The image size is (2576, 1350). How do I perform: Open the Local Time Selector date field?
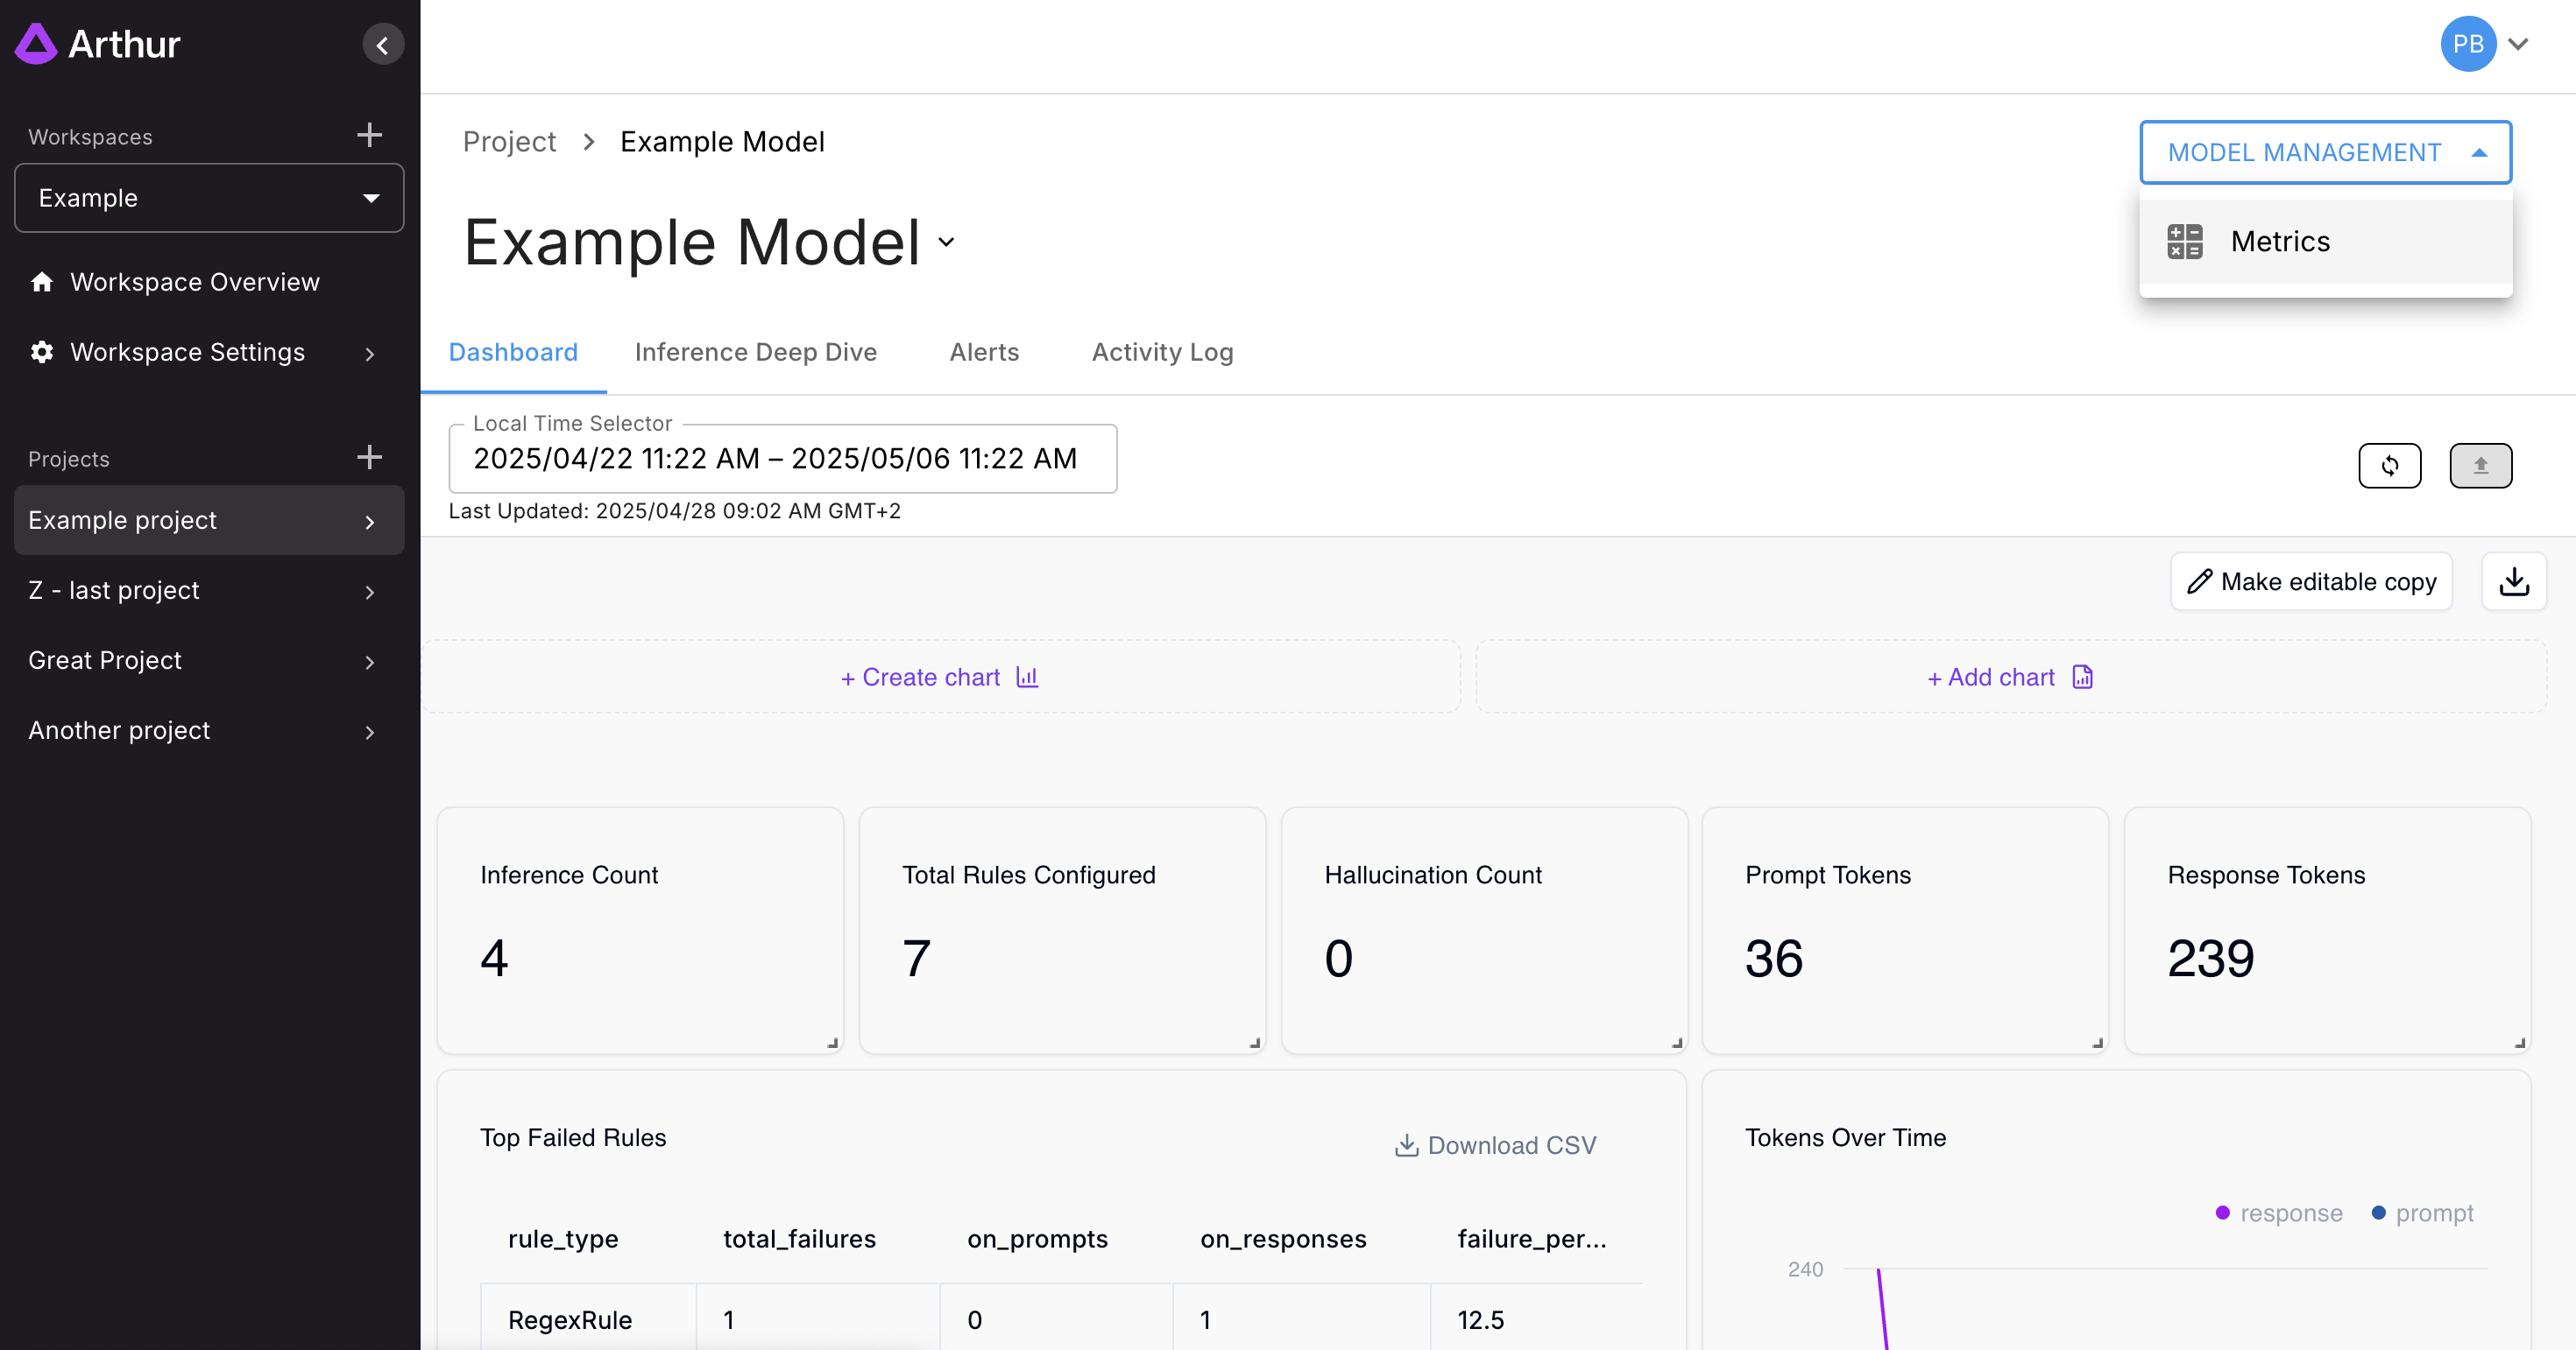782,459
